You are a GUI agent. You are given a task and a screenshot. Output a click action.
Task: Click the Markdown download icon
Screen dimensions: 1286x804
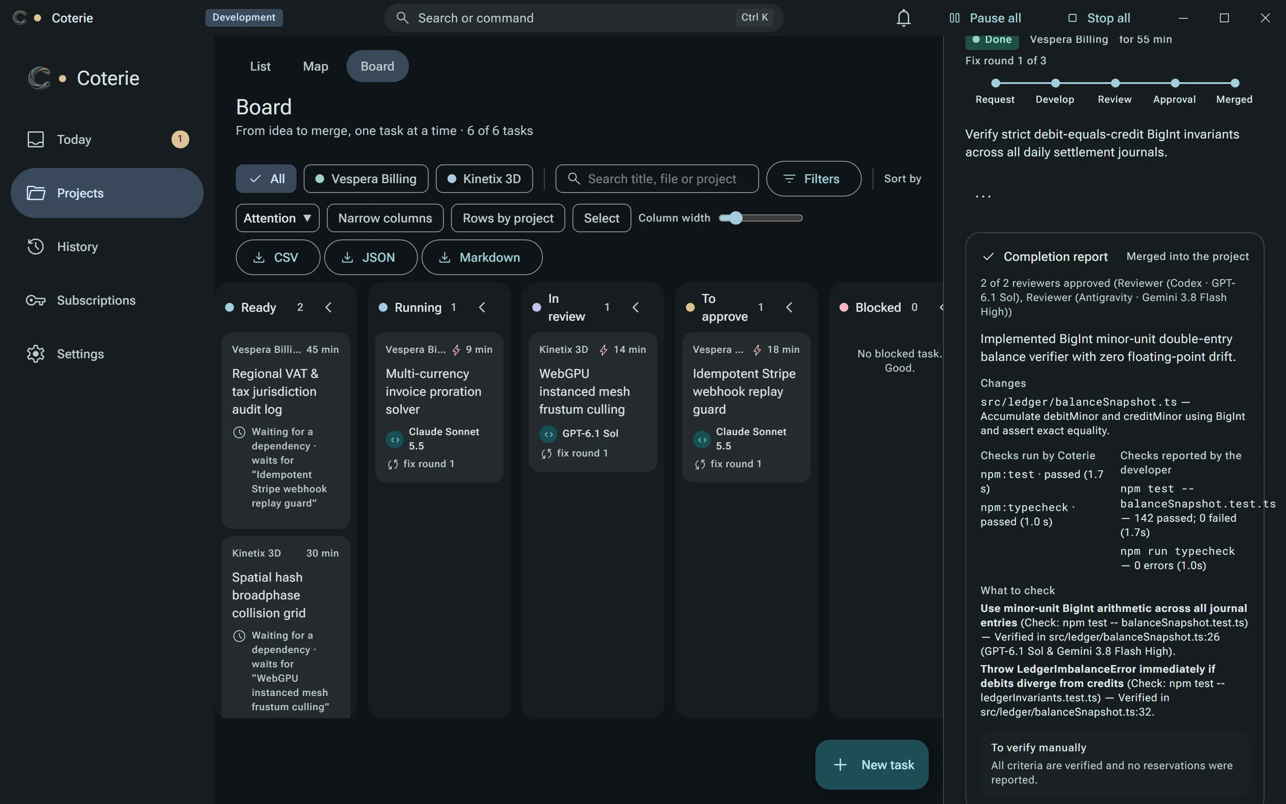click(445, 257)
